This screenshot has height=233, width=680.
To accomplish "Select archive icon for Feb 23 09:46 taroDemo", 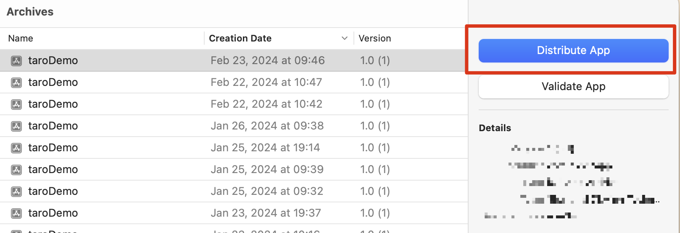I will [16, 61].
